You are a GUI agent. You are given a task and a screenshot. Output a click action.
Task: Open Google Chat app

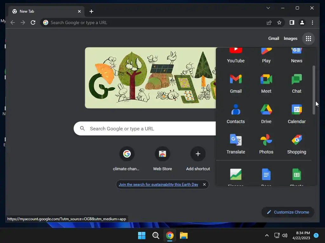coord(297,84)
